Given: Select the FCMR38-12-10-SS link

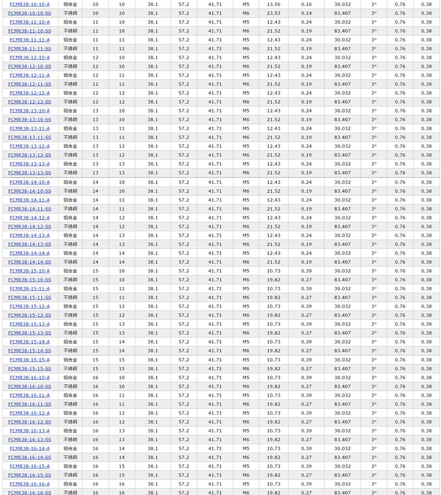Looking at the screenshot, I should pyautogui.click(x=30, y=66).
